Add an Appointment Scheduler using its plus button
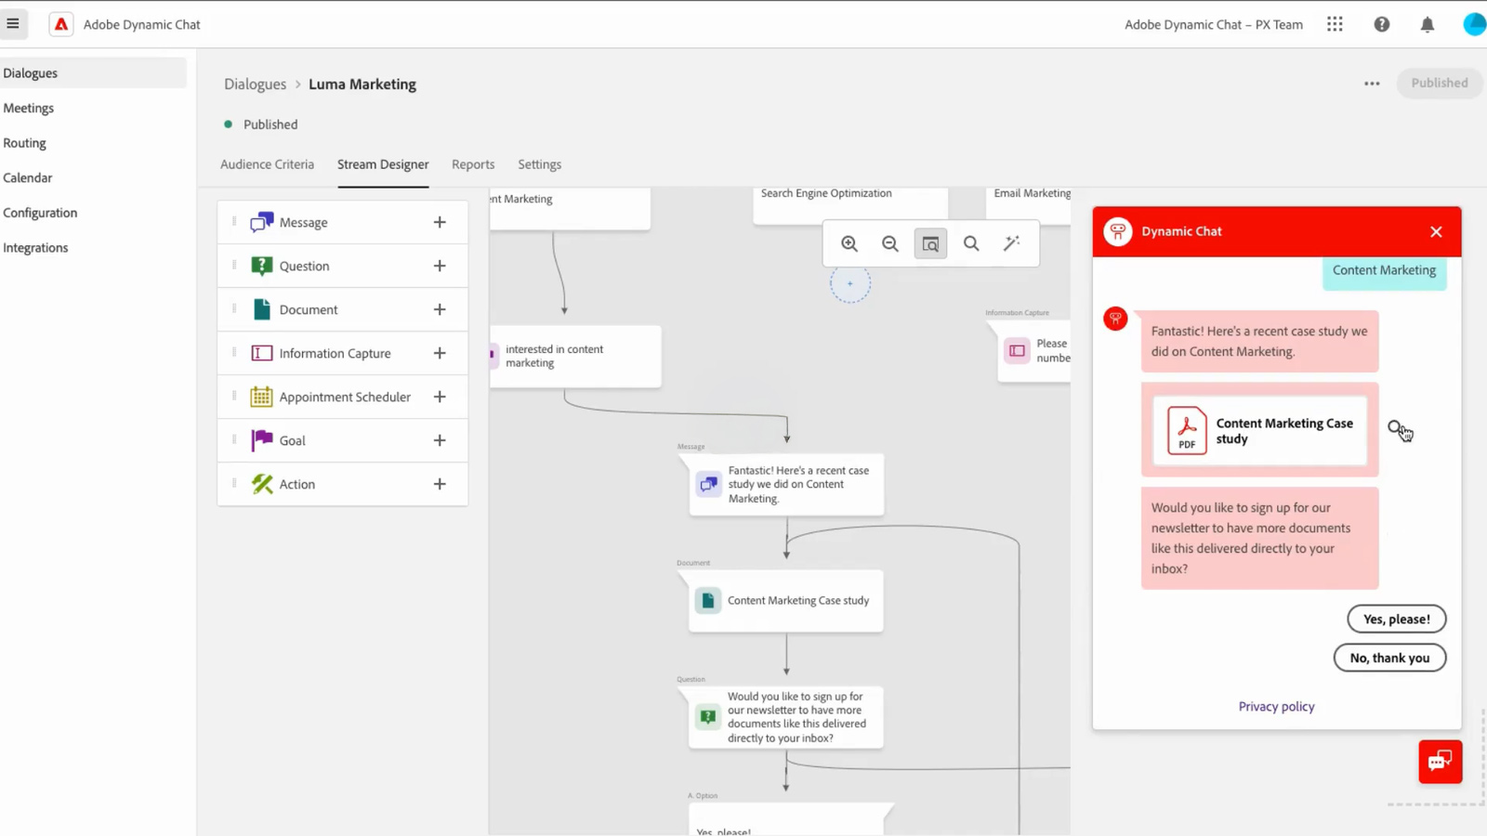Viewport: 1487px width, 836px height. 440,397
